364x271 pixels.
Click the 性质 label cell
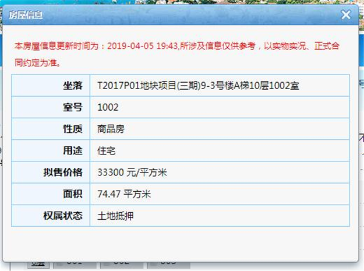tap(51, 129)
